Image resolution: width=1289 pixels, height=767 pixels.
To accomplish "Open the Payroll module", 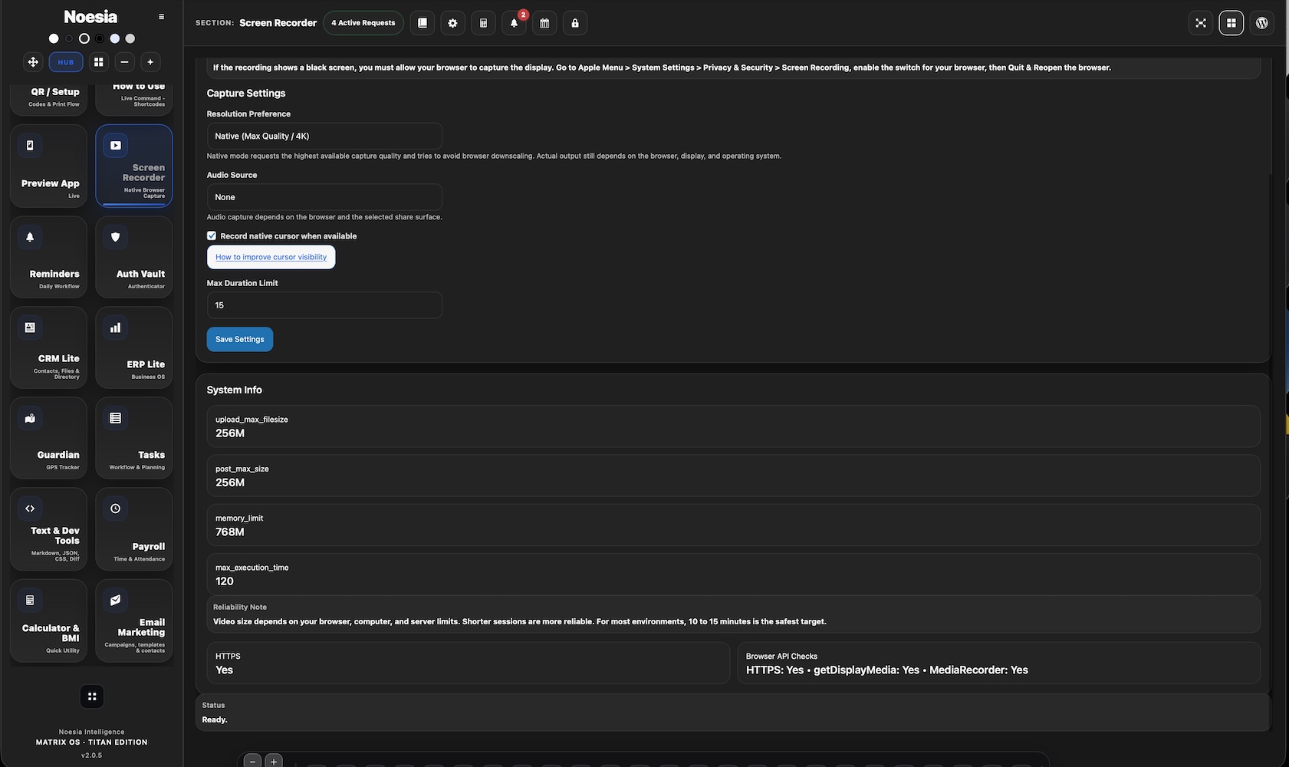I will point(134,529).
